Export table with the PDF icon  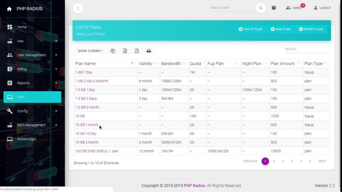click(x=137, y=51)
